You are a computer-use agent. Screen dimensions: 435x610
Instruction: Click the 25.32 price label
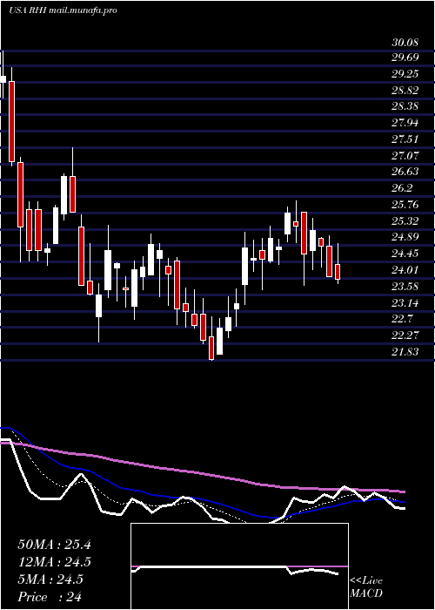(405, 221)
